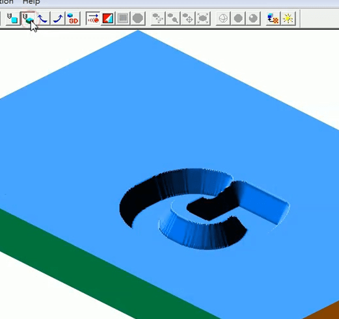Viewport: 339px width, 319px height.
Task: Click the yellow sun lighting icon
Action: (288, 18)
